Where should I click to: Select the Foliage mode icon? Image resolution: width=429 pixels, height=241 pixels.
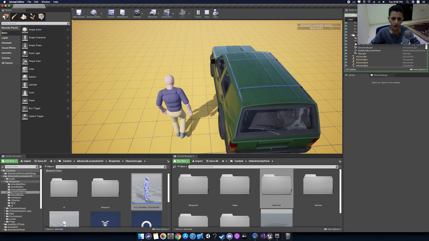pyautogui.click(x=32, y=17)
